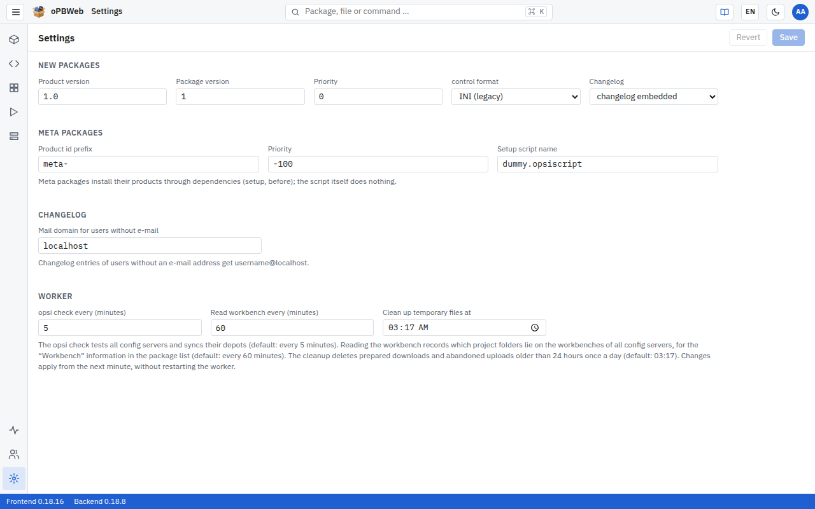This screenshot has height=509, width=815.
Task: Open the Changelog dropdown
Action: 654,97
